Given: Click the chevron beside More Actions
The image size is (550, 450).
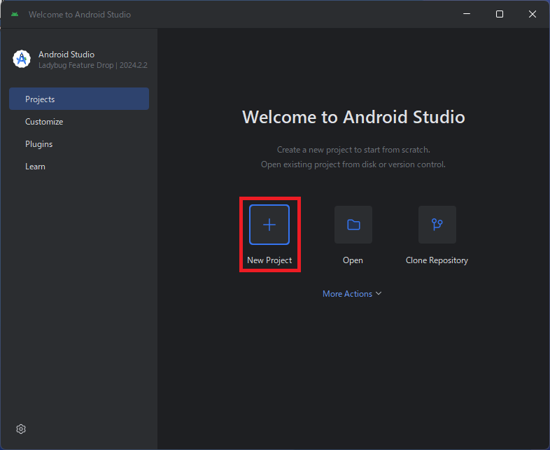Looking at the screenshot, I should click(379, 294).
